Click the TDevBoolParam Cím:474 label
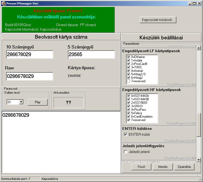 180,141
